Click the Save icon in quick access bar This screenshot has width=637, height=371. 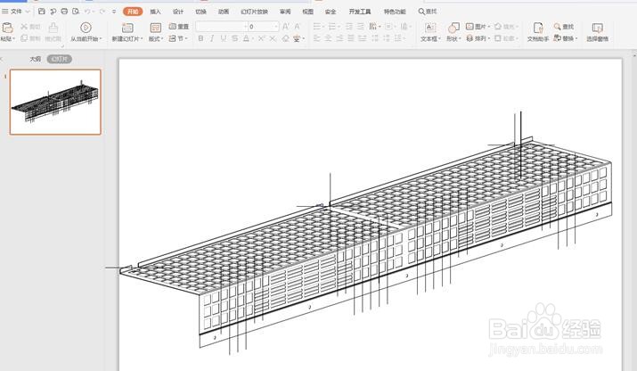click(x=42, y=12)
